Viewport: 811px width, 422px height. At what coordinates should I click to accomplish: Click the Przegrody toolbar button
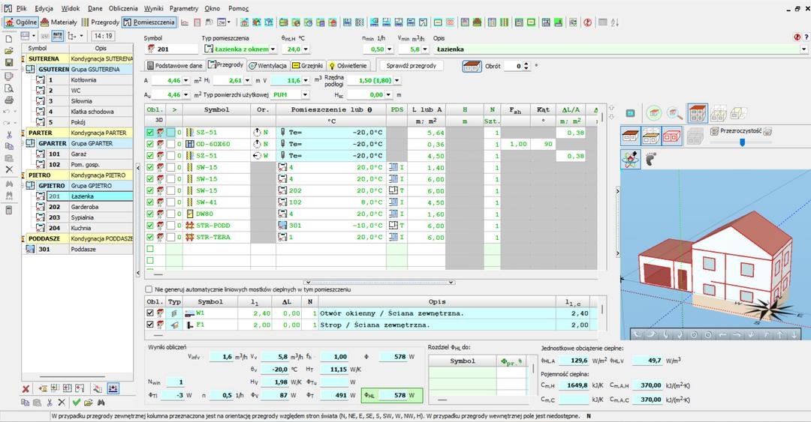click(100, 22)
